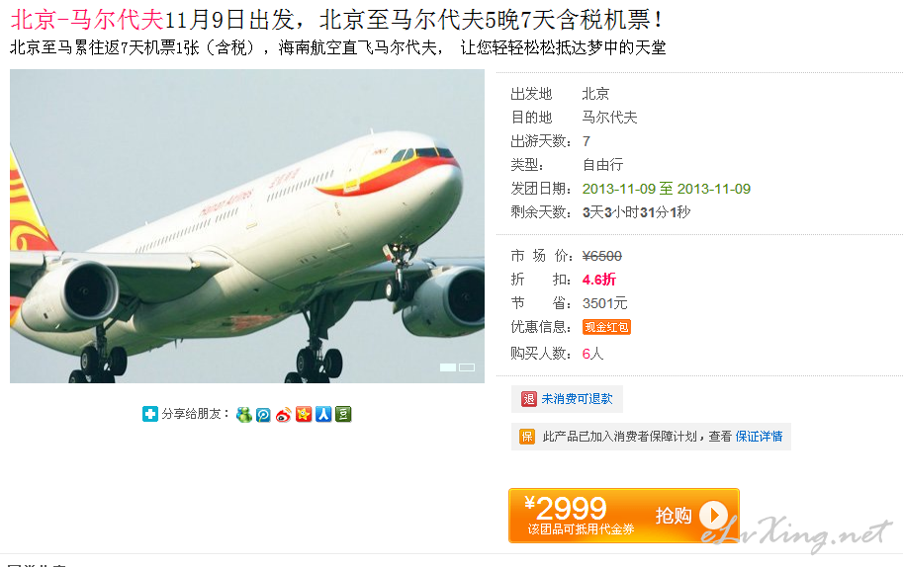Open the 保证详情 link
Image resolution: width=903 pixels, height=567 pixels.
(x=759, y=437)
